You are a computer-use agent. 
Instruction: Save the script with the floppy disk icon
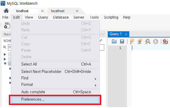pos(122,41)
